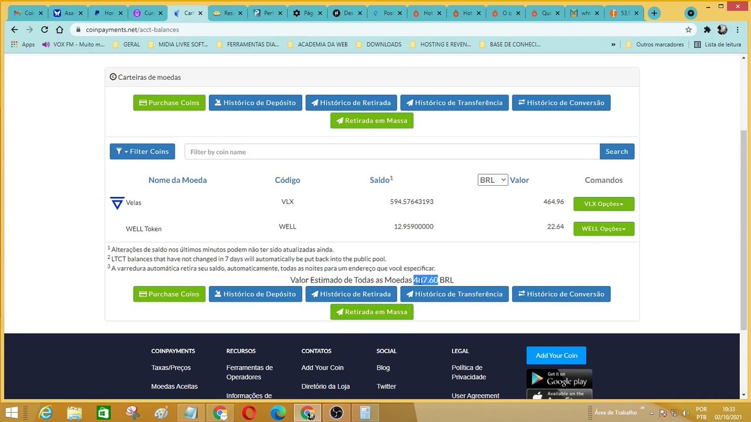Reload the CoinPayments page
This screenshot has width=751, height=422.
[45, 29]
